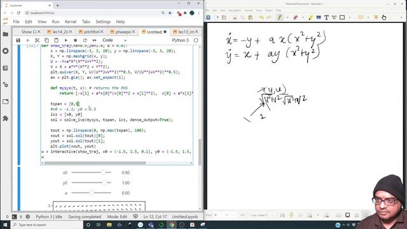This screenshot has height=229, width=407.
Task: Select the Eraser tool in Xournal++
Action: point(295,17)
